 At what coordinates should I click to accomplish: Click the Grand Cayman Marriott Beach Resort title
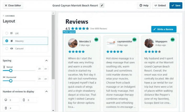pos(75,6)
